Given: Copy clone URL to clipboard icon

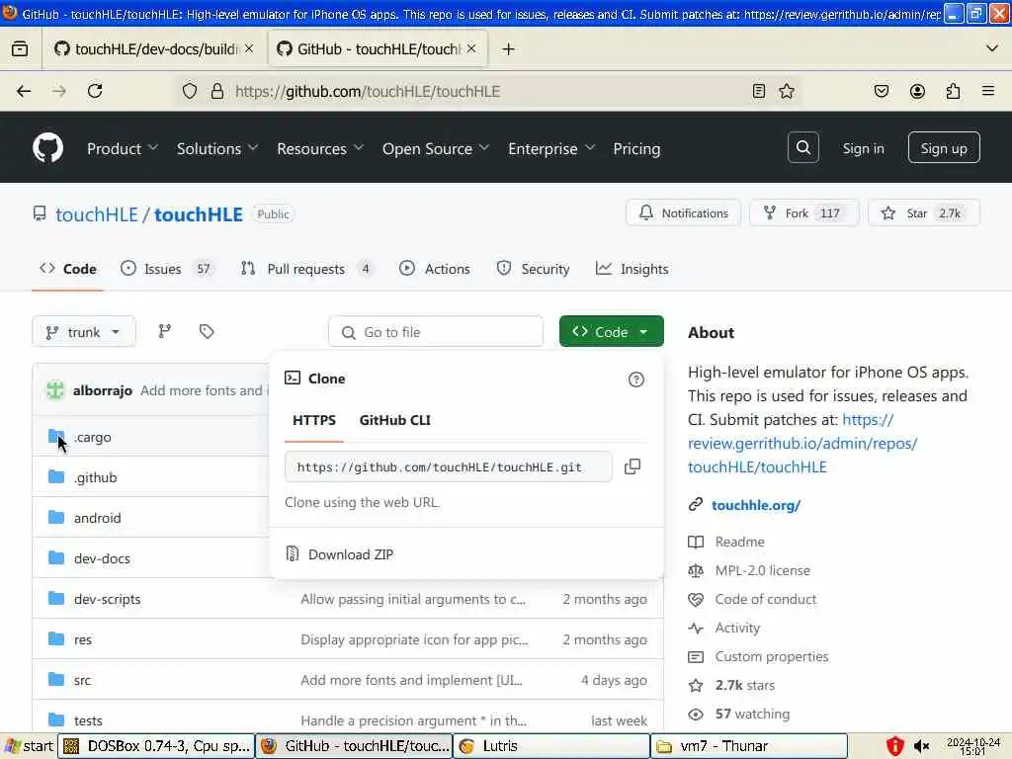Looking at the screenshot, I should pyautogui.click(x=632, y=466).
